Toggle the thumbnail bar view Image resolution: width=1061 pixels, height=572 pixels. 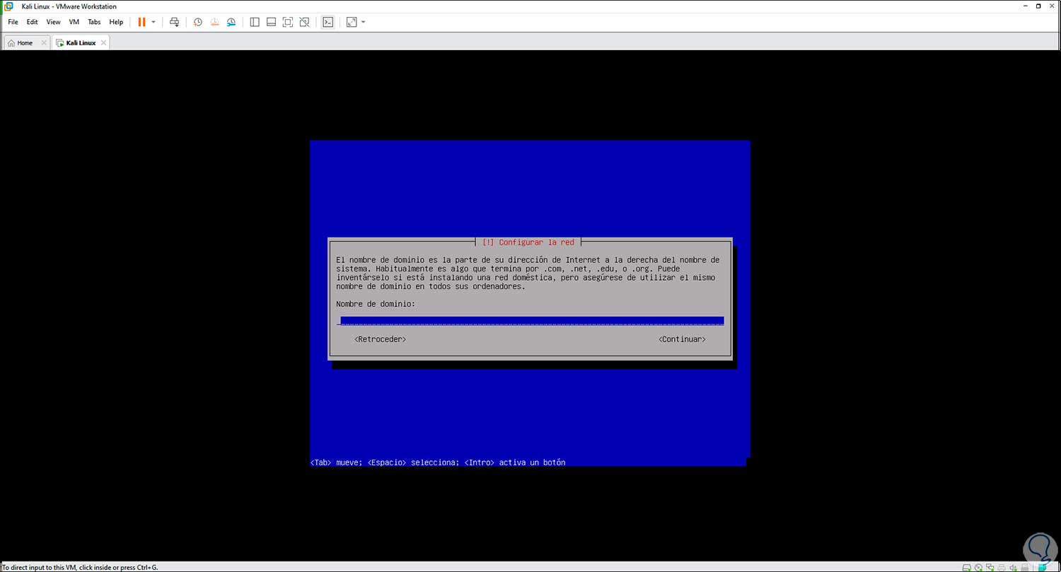(271, 22)
